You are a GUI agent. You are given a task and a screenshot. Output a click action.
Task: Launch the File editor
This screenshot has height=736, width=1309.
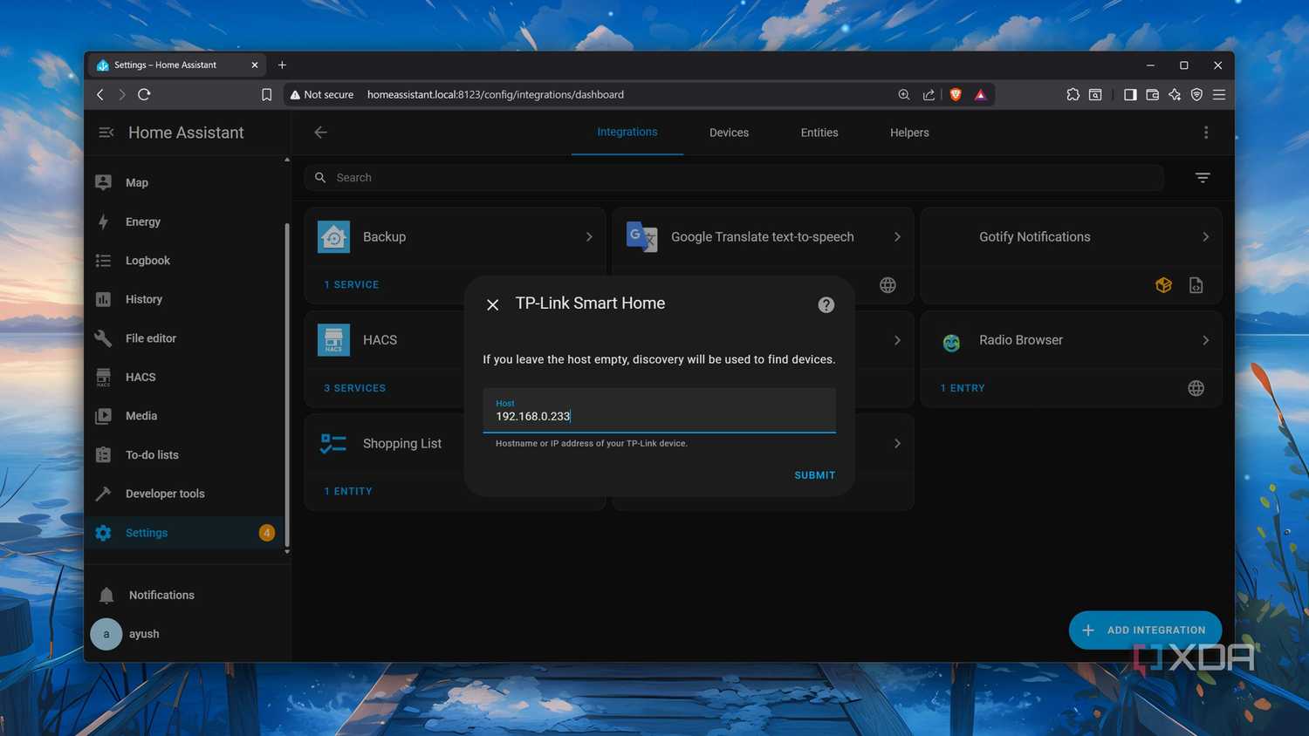(187, 338)
